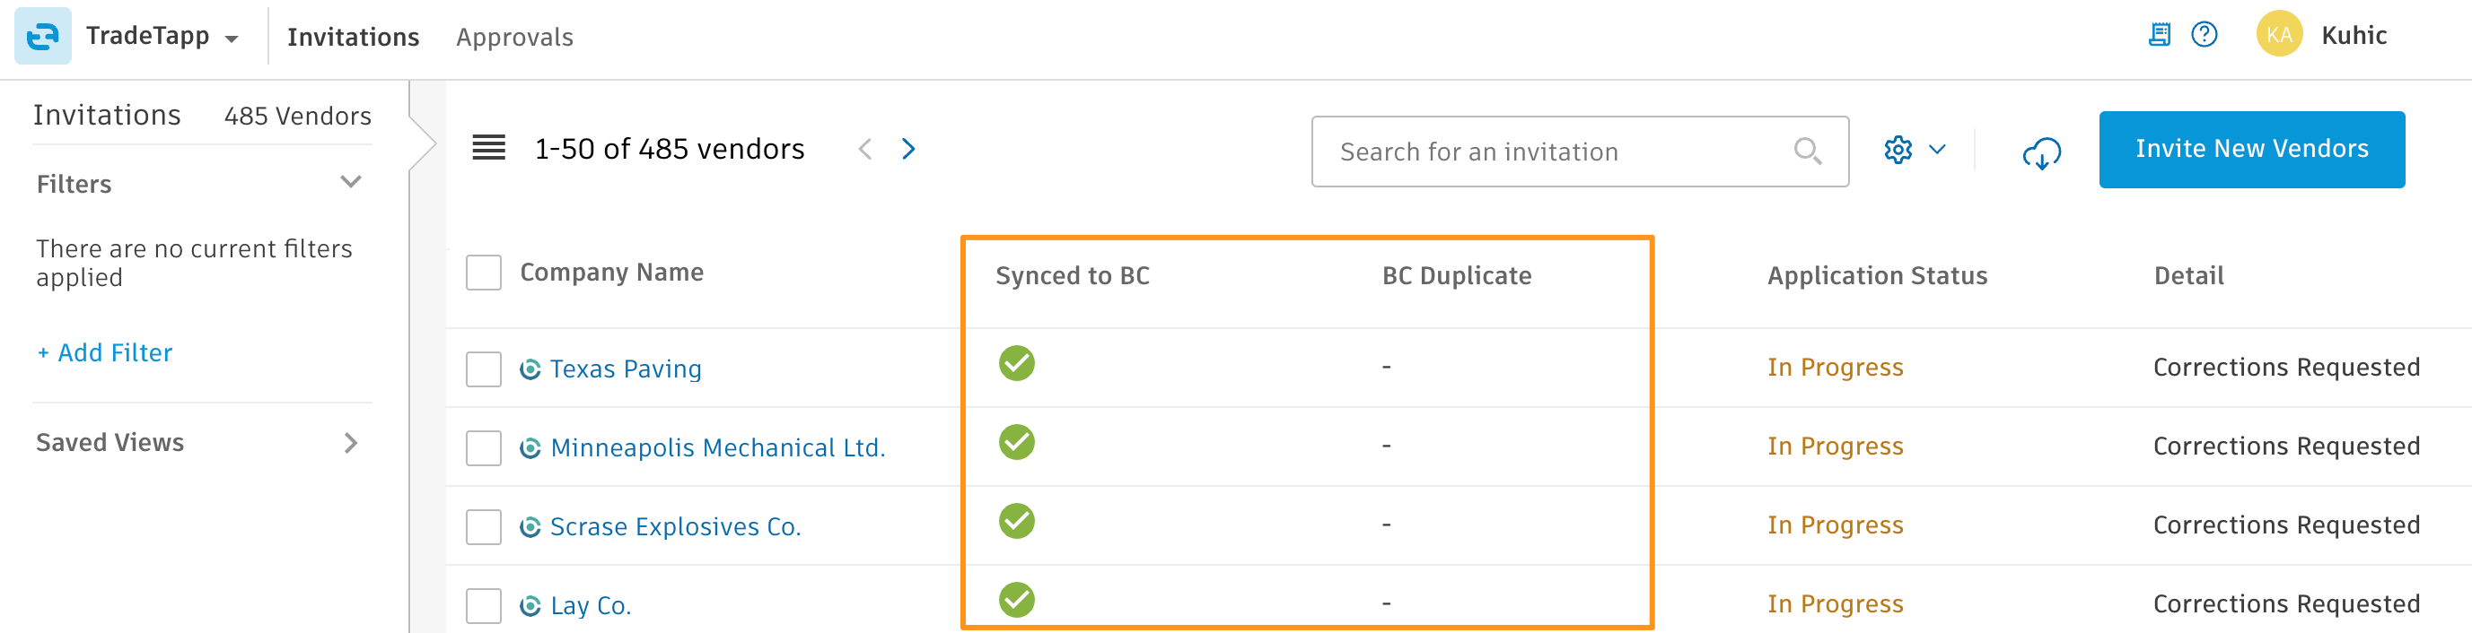Tick the Scrase Explosives Co. checkbox
The width and height of the screenshot is (2472, 633).
484,526
